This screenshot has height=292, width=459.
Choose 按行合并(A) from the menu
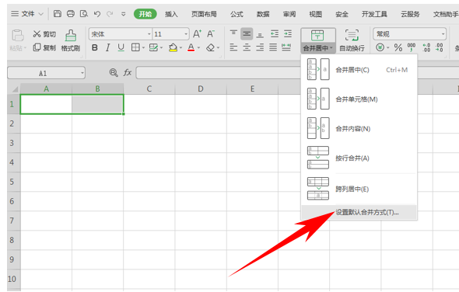coord(359,158)
